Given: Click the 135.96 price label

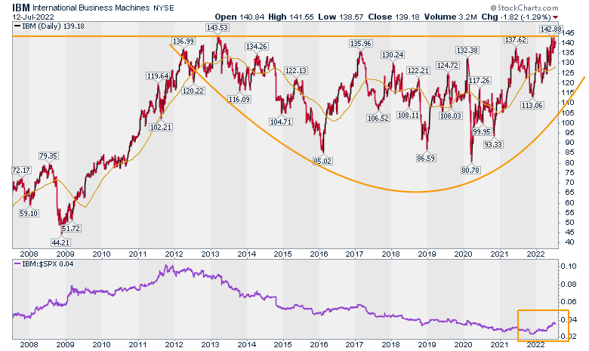Looking at the screenshot, I should [x=361, y=44].
